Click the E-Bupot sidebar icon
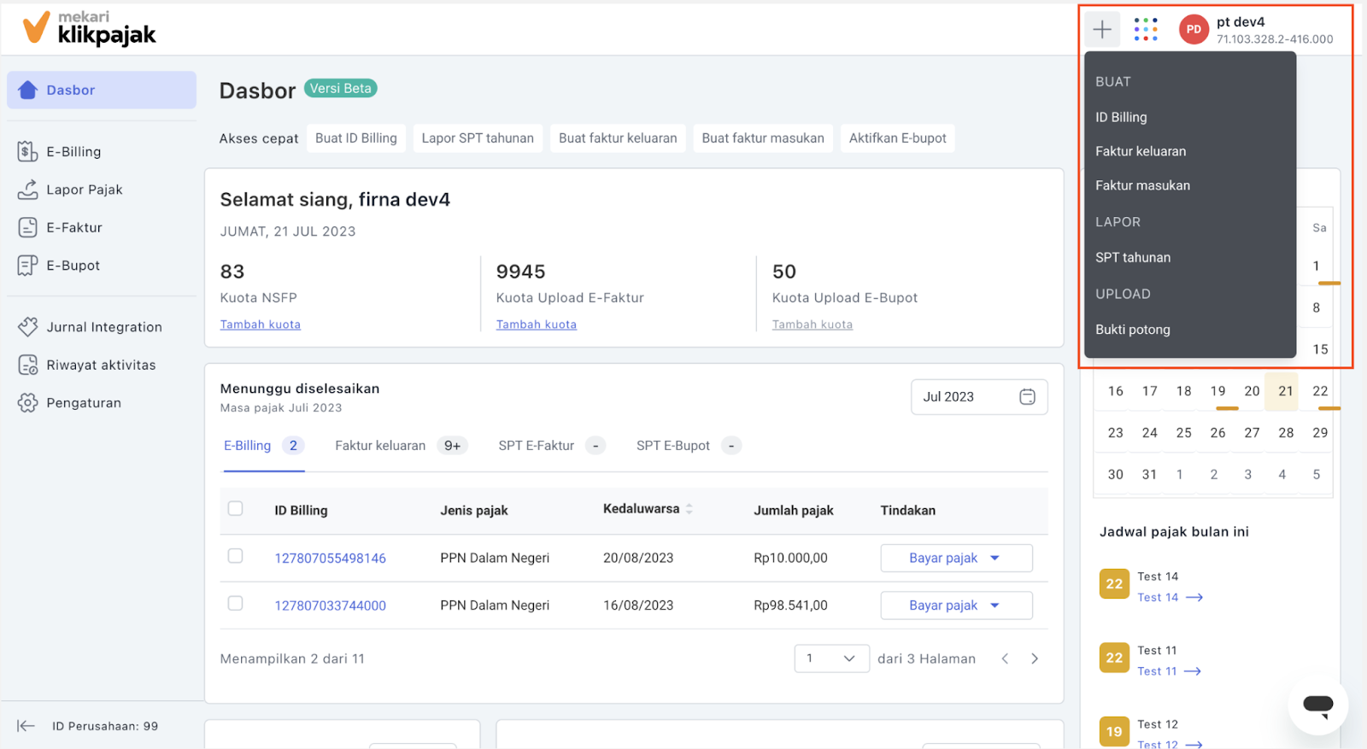The image size is (1367, 749). [27, 266]
